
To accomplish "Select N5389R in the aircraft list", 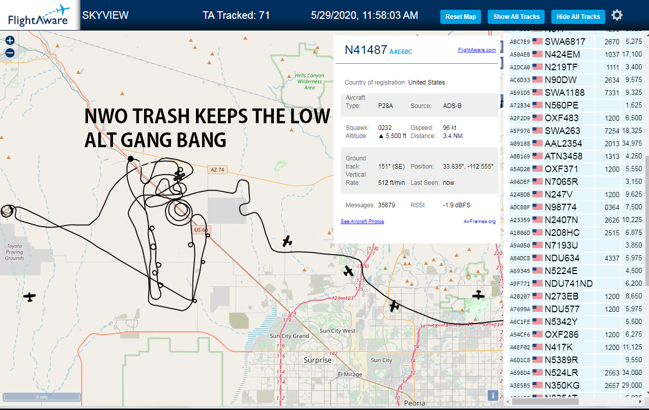I will [x=577, y=360].
